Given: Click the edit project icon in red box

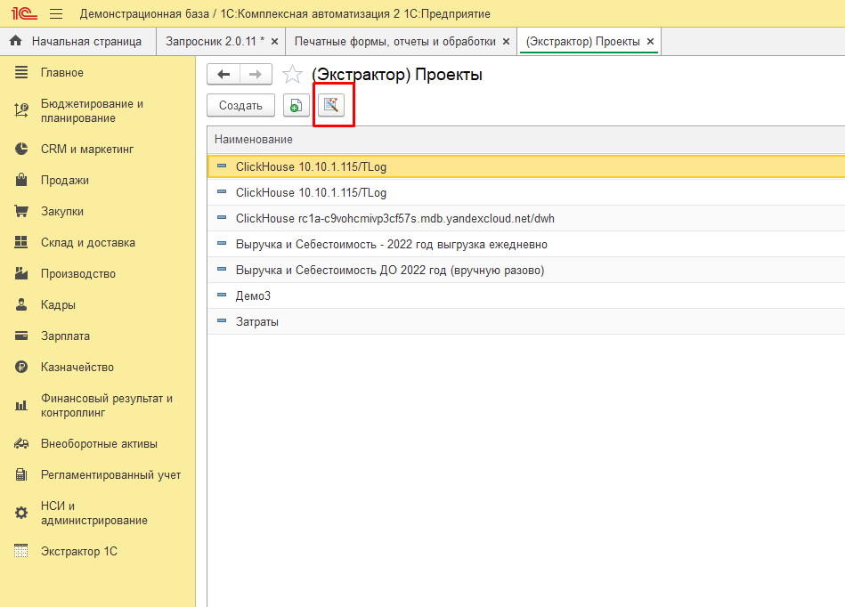Looking at the screenshot, I should (331, 105).
